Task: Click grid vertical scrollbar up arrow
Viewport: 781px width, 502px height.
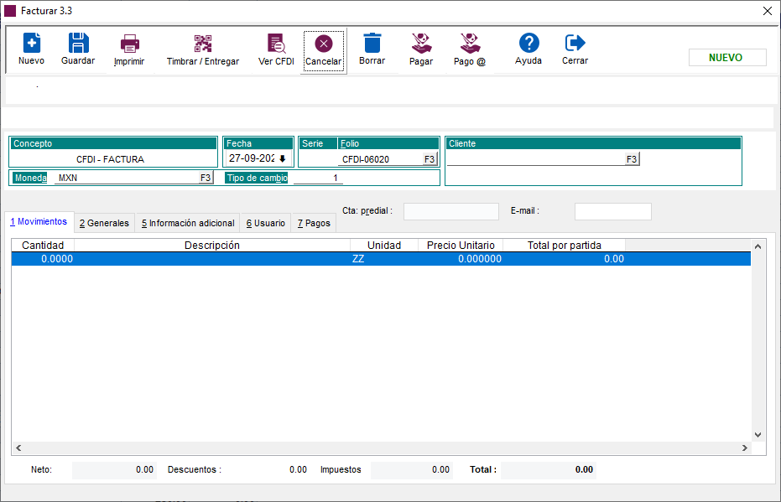Action: [x=758, y=246]
